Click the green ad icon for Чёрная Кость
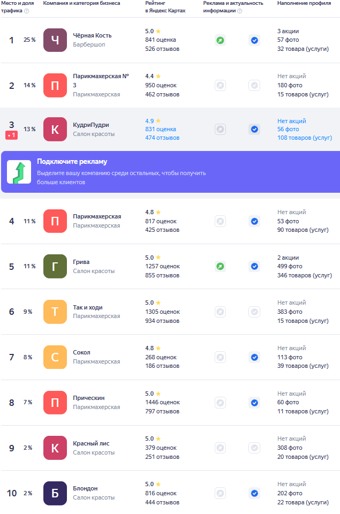 coord(220,40)
